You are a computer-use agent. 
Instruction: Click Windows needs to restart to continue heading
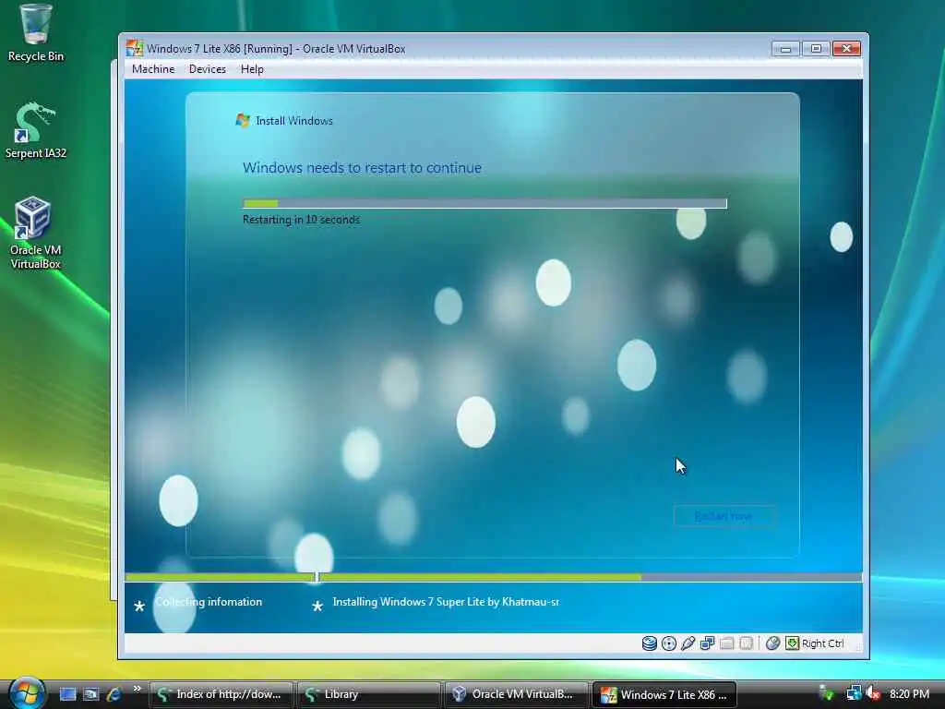click(362, 168)
